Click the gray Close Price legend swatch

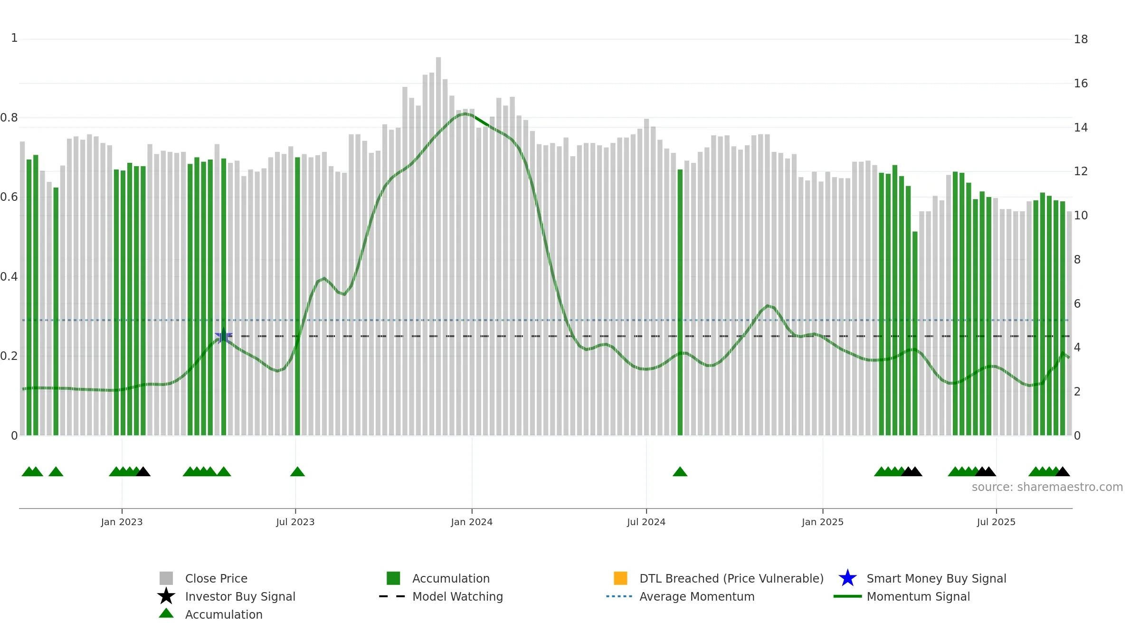pos(166,578)
